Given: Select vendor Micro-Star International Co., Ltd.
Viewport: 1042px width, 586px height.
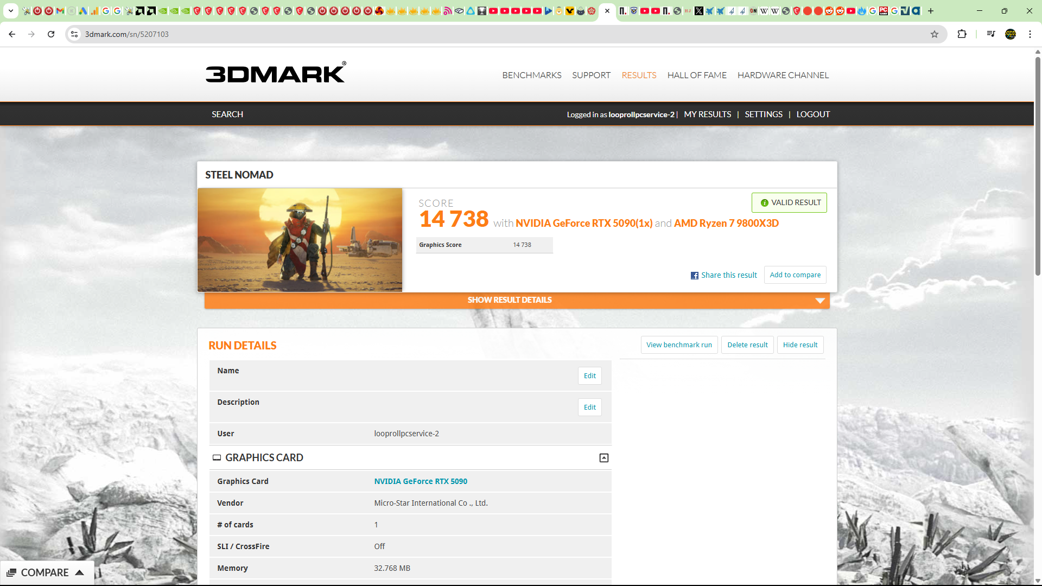Looking at the screenshot, I should (x=430, y=503).
